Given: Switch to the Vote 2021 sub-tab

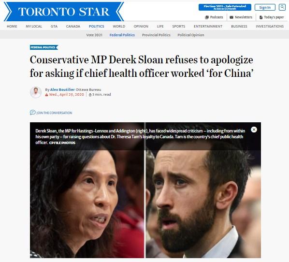Looking at the screenshot, I should 94,35.
